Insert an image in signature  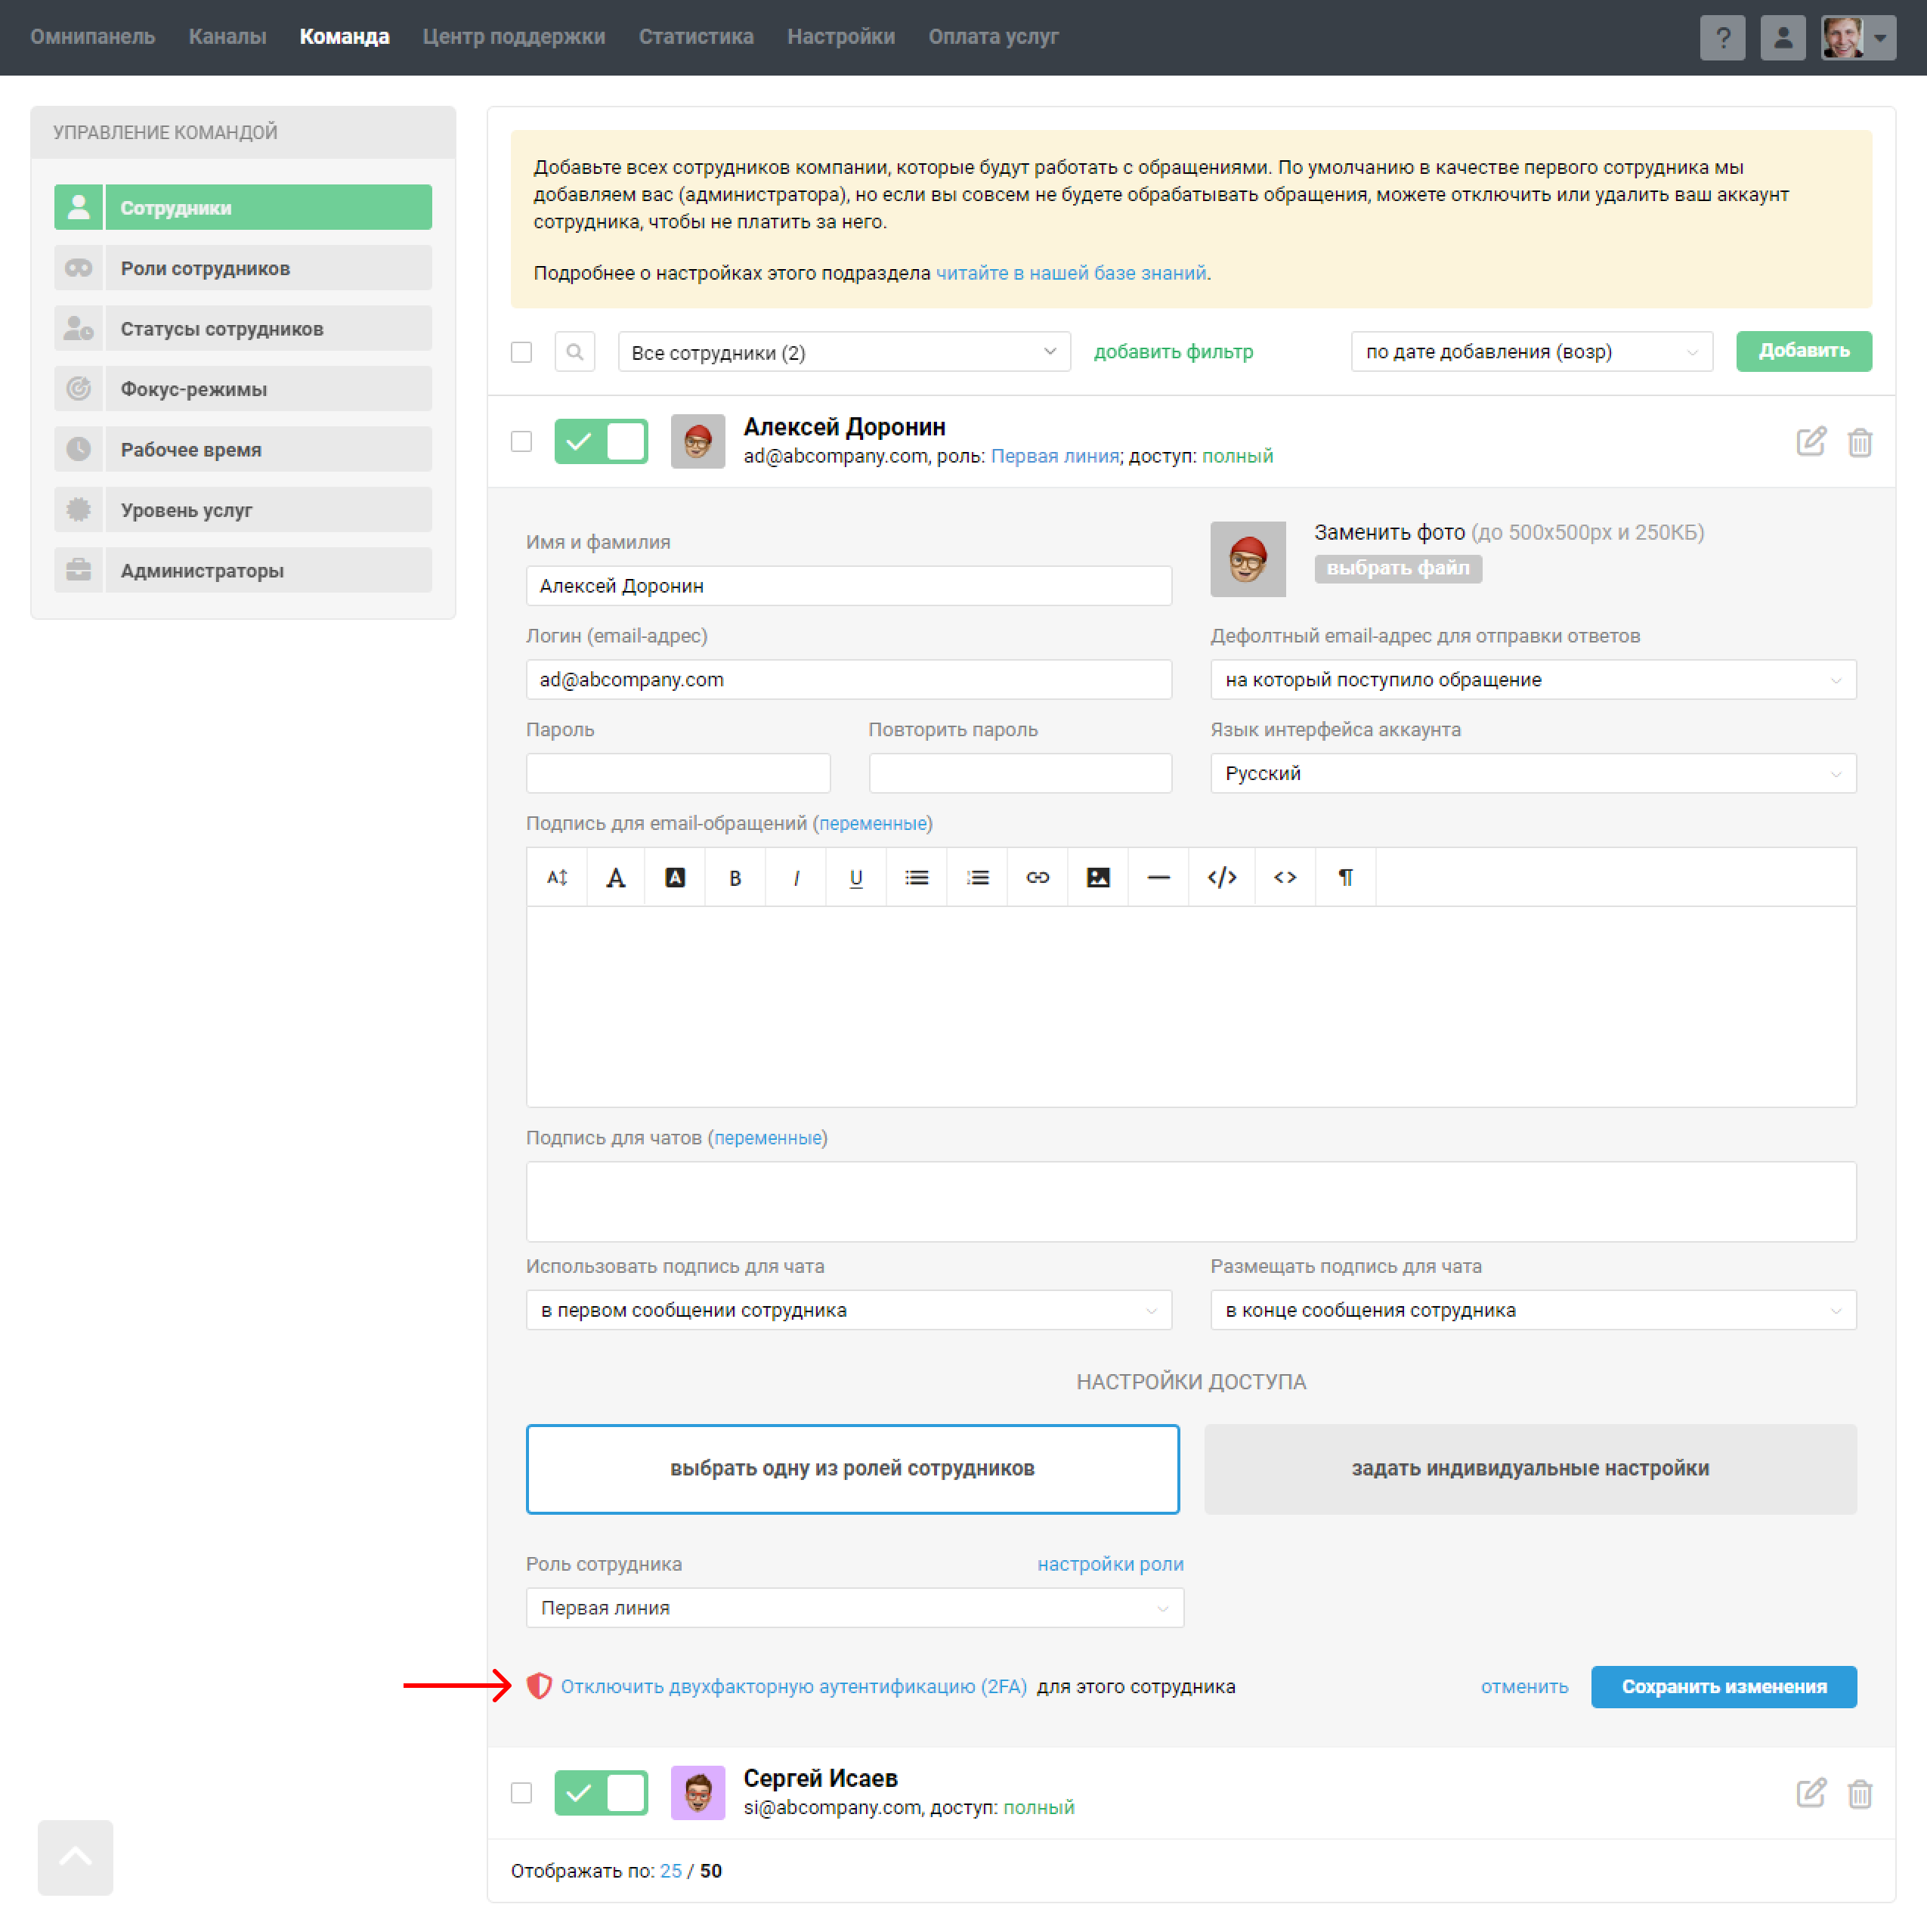[1098, 877]
